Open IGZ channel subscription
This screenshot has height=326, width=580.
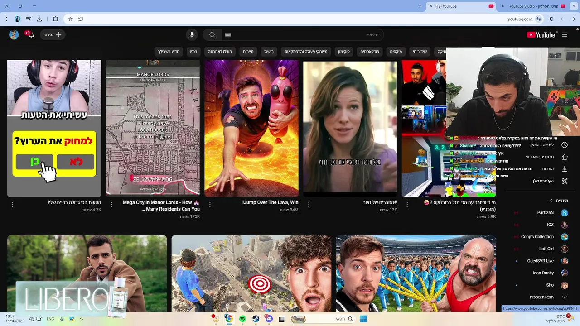click(x=541, y=225)
